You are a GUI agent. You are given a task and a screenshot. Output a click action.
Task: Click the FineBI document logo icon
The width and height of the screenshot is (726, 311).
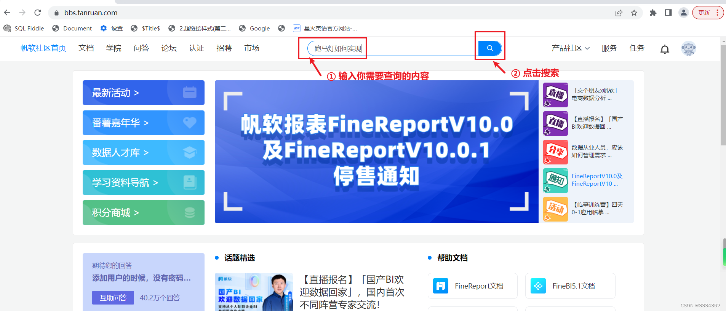(x=538, y=286)
